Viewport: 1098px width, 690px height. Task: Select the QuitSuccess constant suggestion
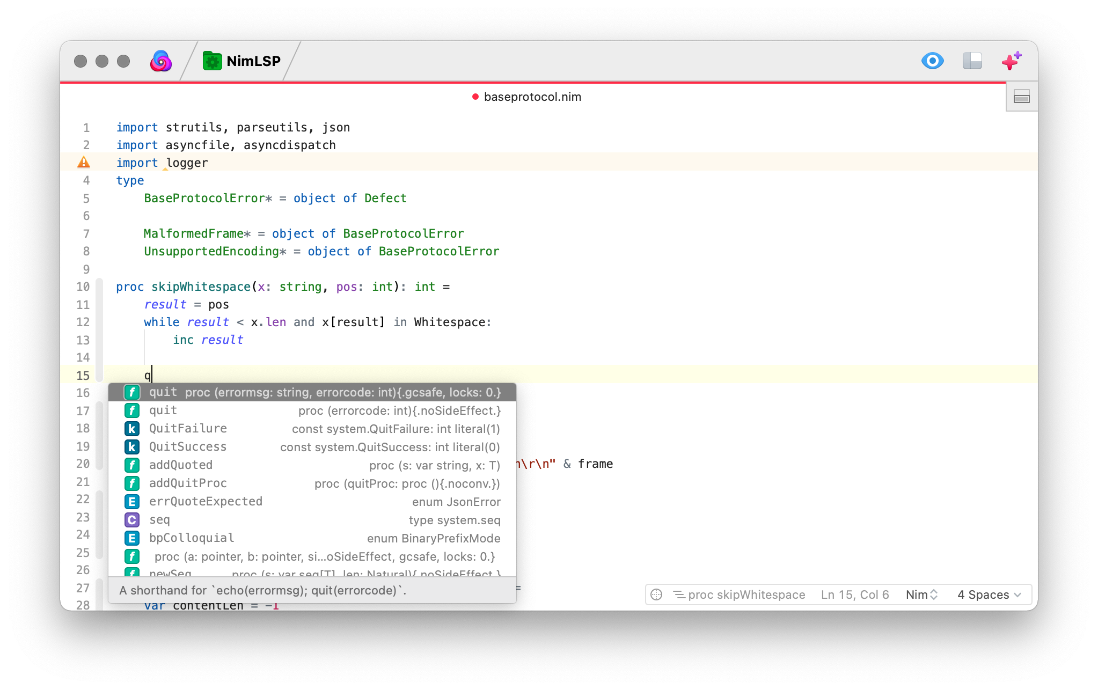click(312, 447)
